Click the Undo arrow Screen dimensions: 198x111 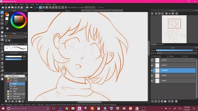point(27,7)
